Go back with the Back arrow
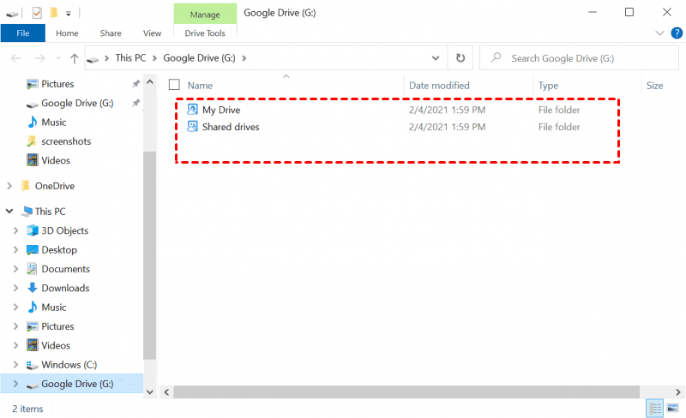The image size is (686, 418). tap(15, 58)
